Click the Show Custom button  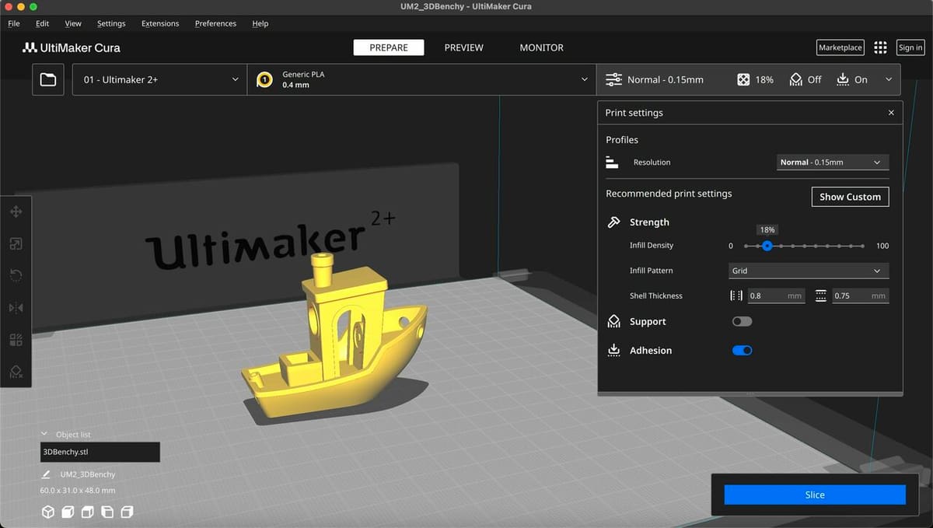[850, 197]
